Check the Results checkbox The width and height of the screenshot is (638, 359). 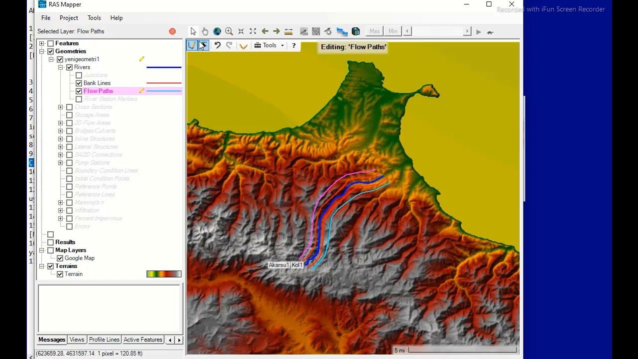click(x=50, y=242)
